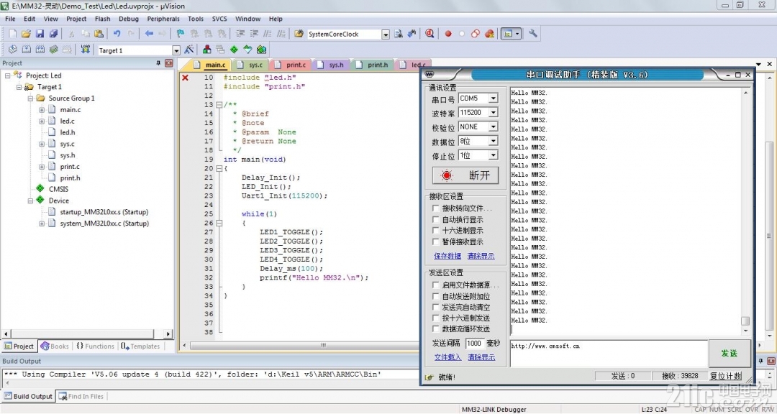Click the 断开 disconnect button
The image size is (777, 414).
click(465, 175)
